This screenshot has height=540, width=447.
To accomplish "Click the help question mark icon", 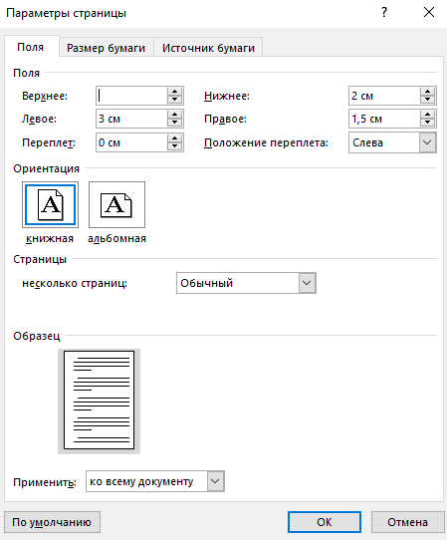I will pyautogui.click(x=384, y=13).
